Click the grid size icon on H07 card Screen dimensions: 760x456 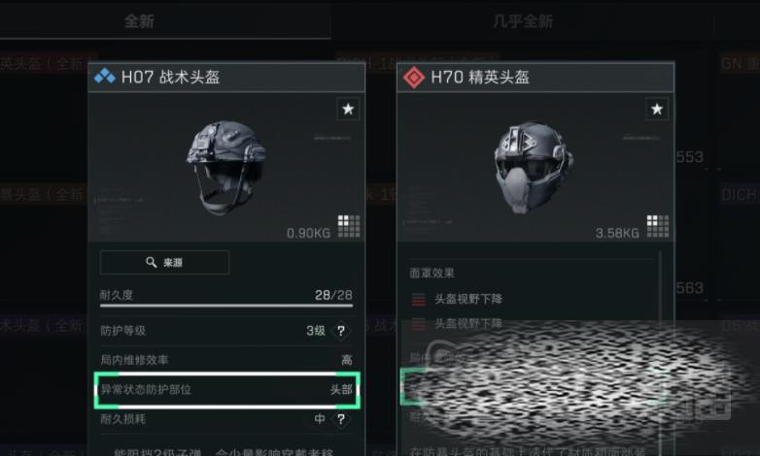349,226
